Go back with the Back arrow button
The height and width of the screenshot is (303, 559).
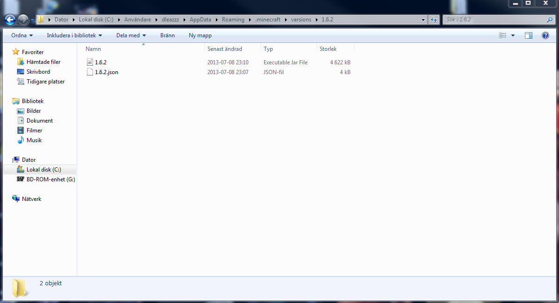(x=10, y=20)
